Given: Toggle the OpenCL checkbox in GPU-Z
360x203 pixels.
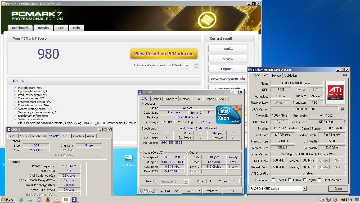Looking at the screenshot, I should pyautogui.click(x=273, y=180).
